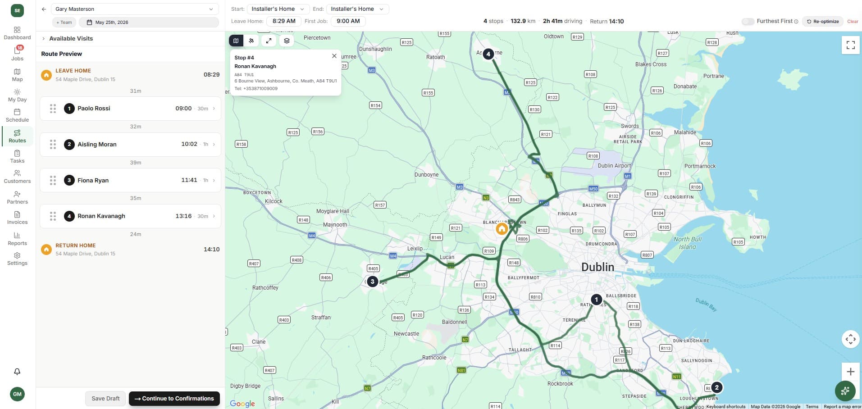This screenshot has width=862, height=409.
Task: Zoom in the map with plus button
Action: point(851,372)
